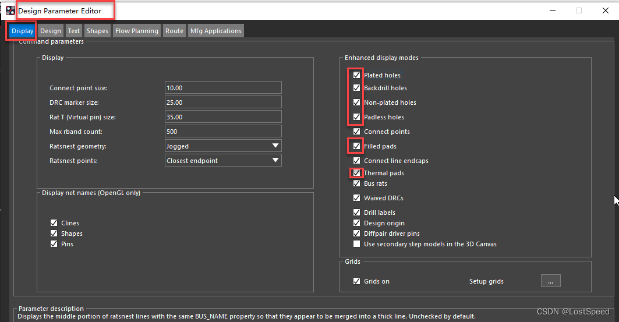Go to the Route tab

174,31
